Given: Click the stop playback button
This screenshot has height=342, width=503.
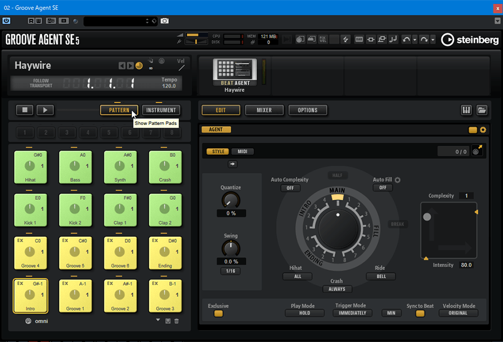Looking at the screenshot, I should click(25, 110).
